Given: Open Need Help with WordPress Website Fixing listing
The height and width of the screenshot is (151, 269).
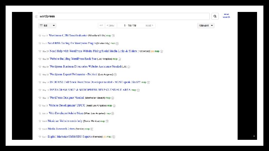Looking at the screenshot, I should pyautogui.click(x=93, y=51).
